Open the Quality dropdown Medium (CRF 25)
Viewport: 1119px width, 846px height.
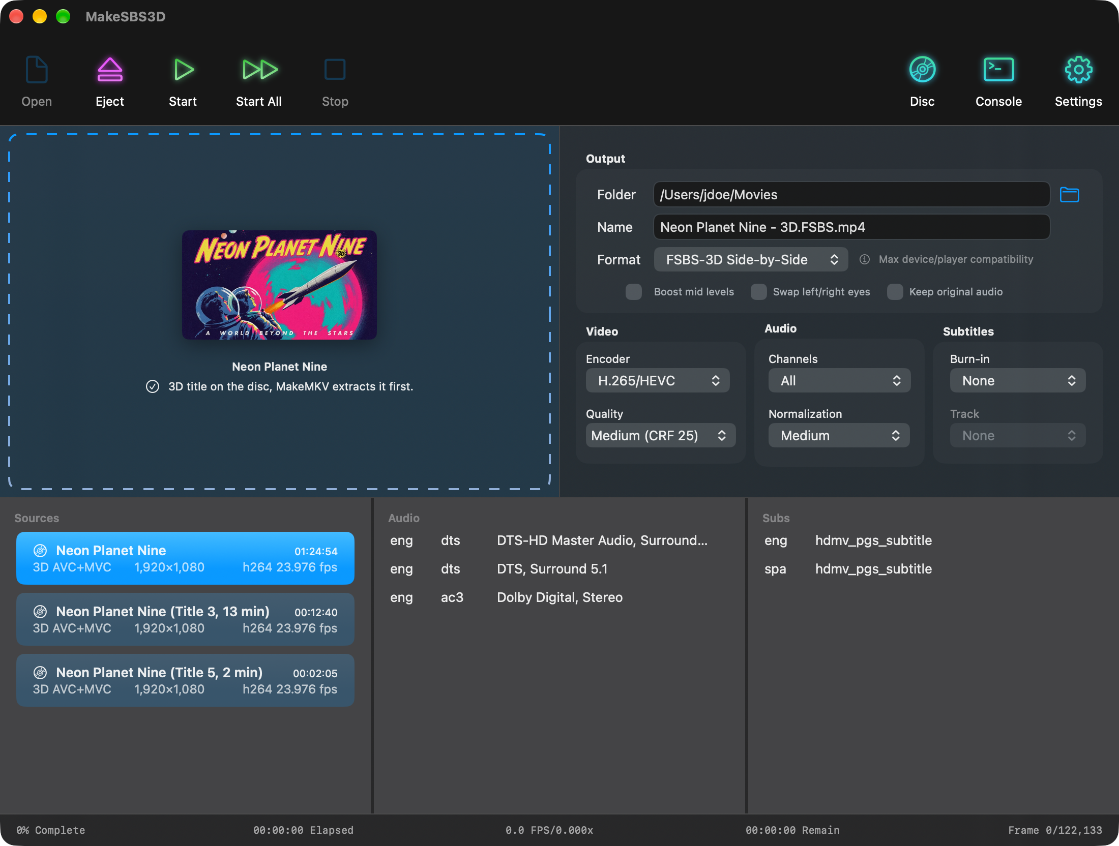pyautogui.click(x=661, y=435)
